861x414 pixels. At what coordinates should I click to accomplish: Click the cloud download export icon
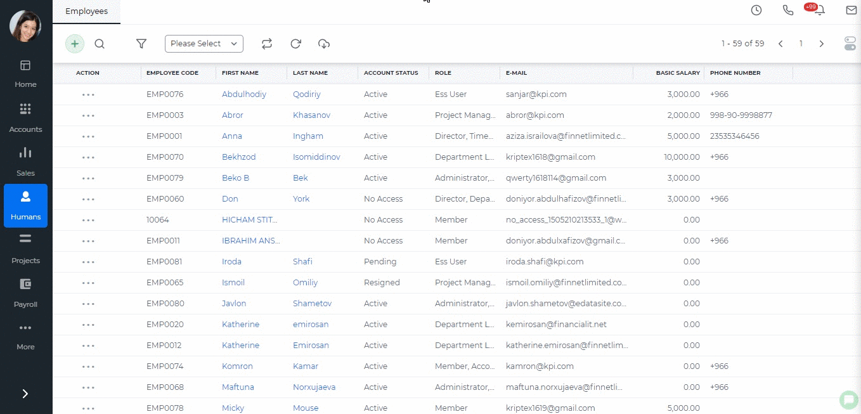coord(324,44)
